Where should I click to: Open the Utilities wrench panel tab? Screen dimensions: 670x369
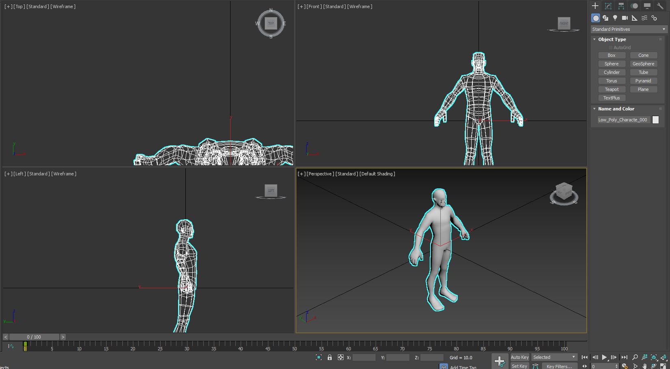coord(660,6)
